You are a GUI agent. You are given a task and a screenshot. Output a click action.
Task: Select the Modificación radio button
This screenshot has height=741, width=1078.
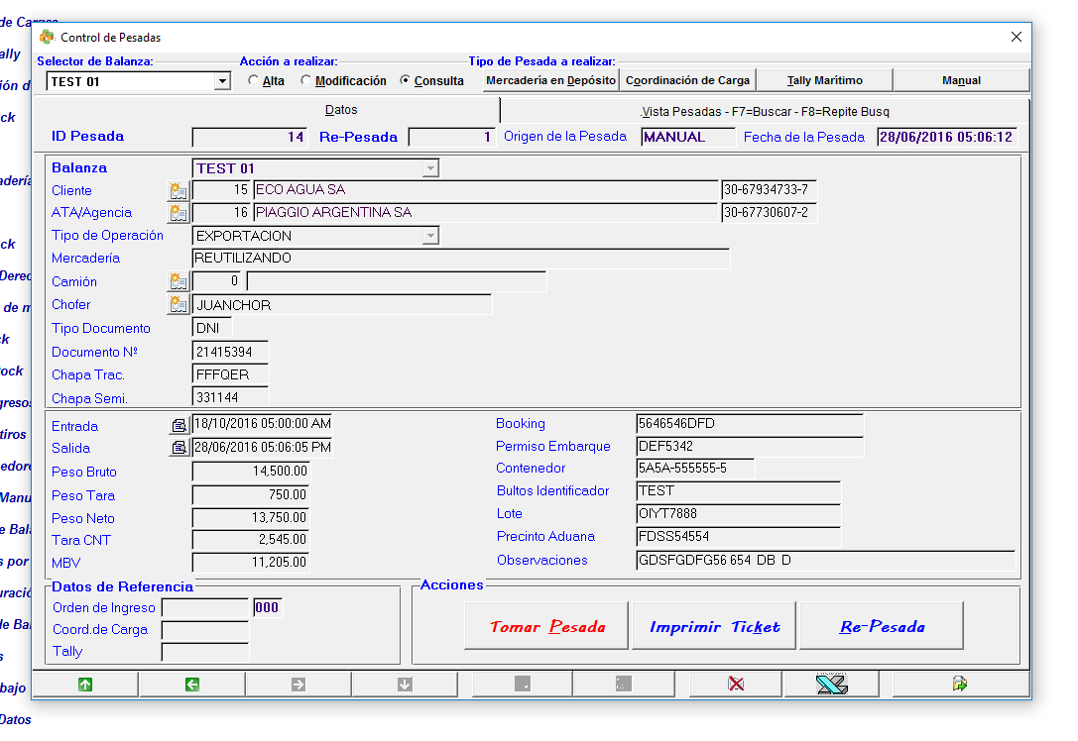pos(306,81)
